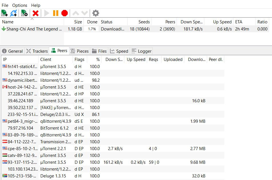Click the Add torrent link icon

coord(13,13)
